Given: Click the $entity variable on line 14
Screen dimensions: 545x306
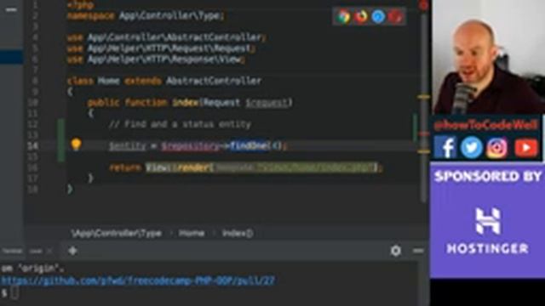Looking at the screenshot, I should click(127, 146).
